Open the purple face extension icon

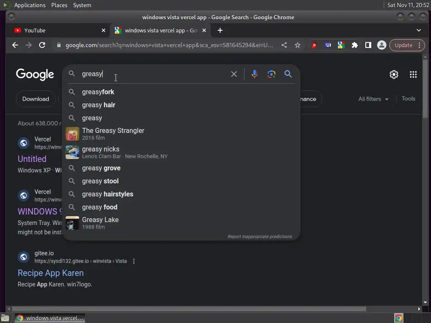pyautogui.click(x=327, y=45)
